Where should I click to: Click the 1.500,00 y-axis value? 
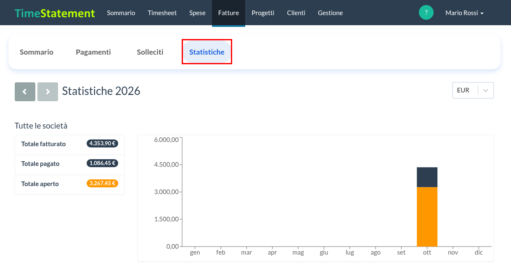[167, 219]
